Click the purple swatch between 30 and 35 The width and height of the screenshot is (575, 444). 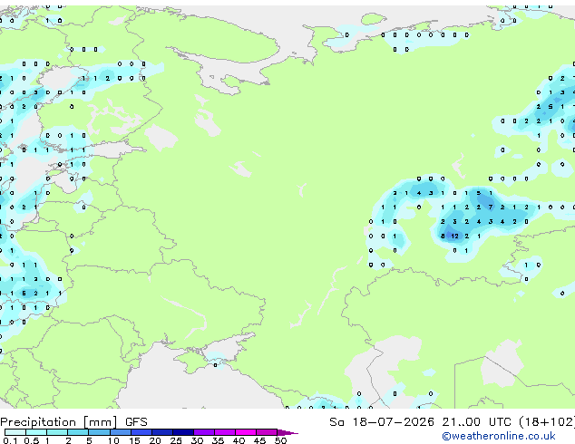pos(204,432)
